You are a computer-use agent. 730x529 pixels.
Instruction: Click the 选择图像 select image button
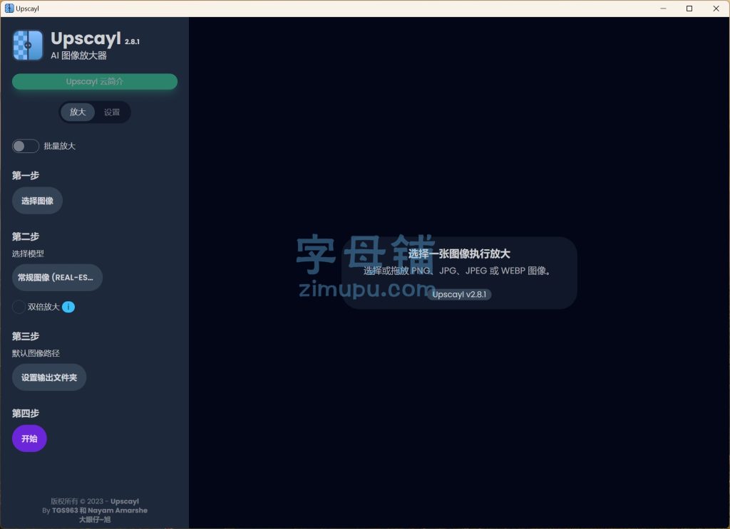tap(37, 201)
